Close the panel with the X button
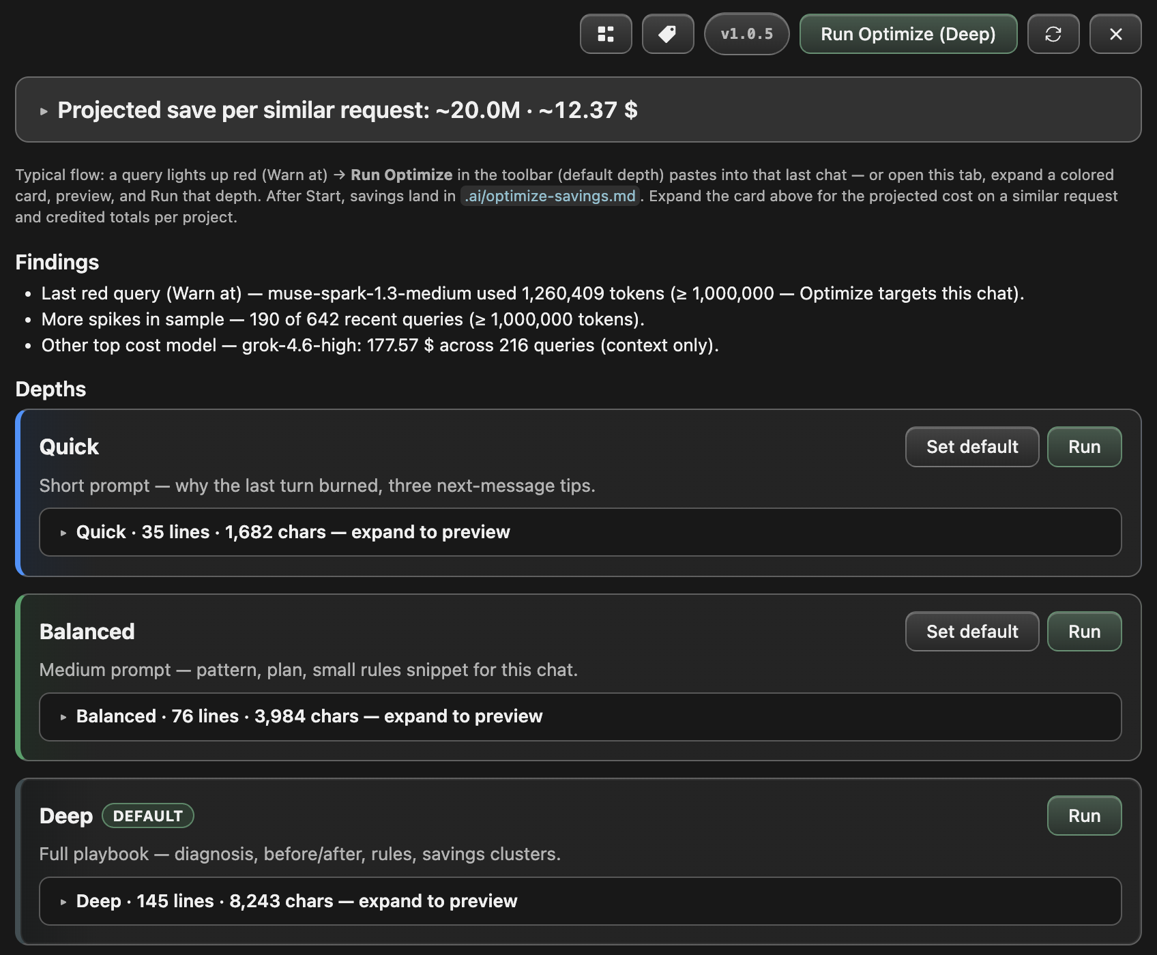The image size is (1157, 955). pos(1115,34)
